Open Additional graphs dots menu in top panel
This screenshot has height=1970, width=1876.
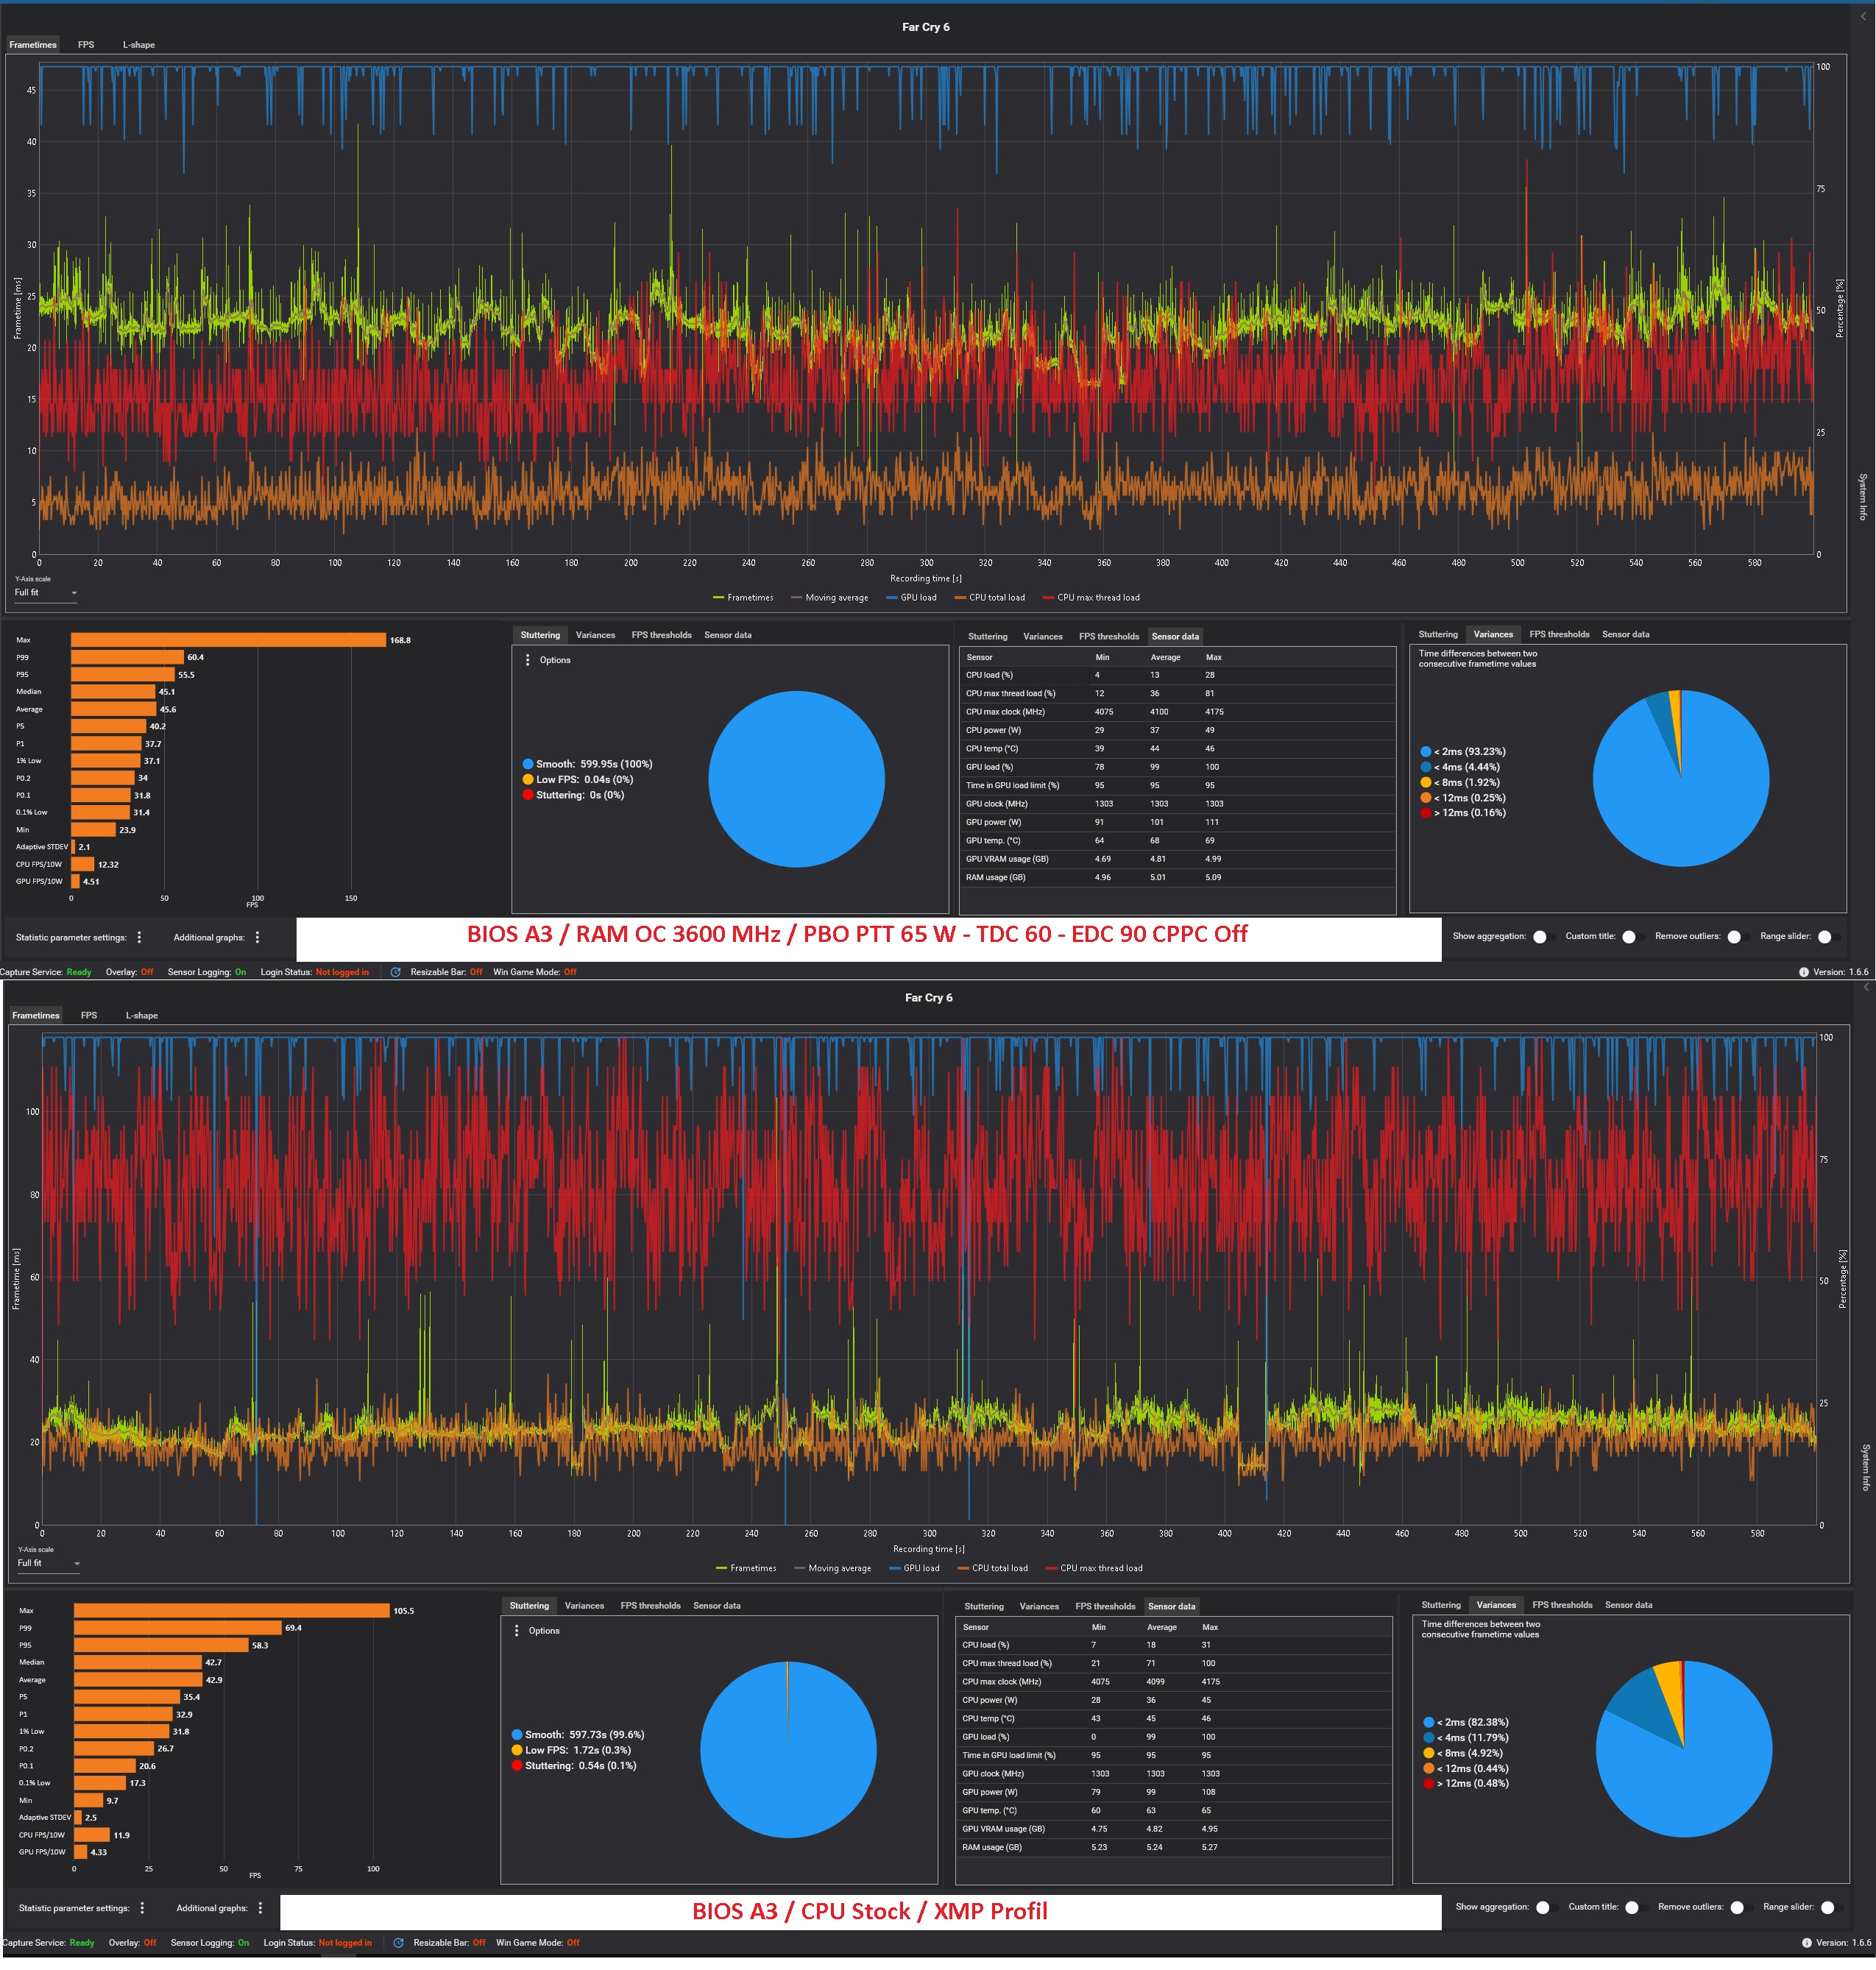click(257, 937)
